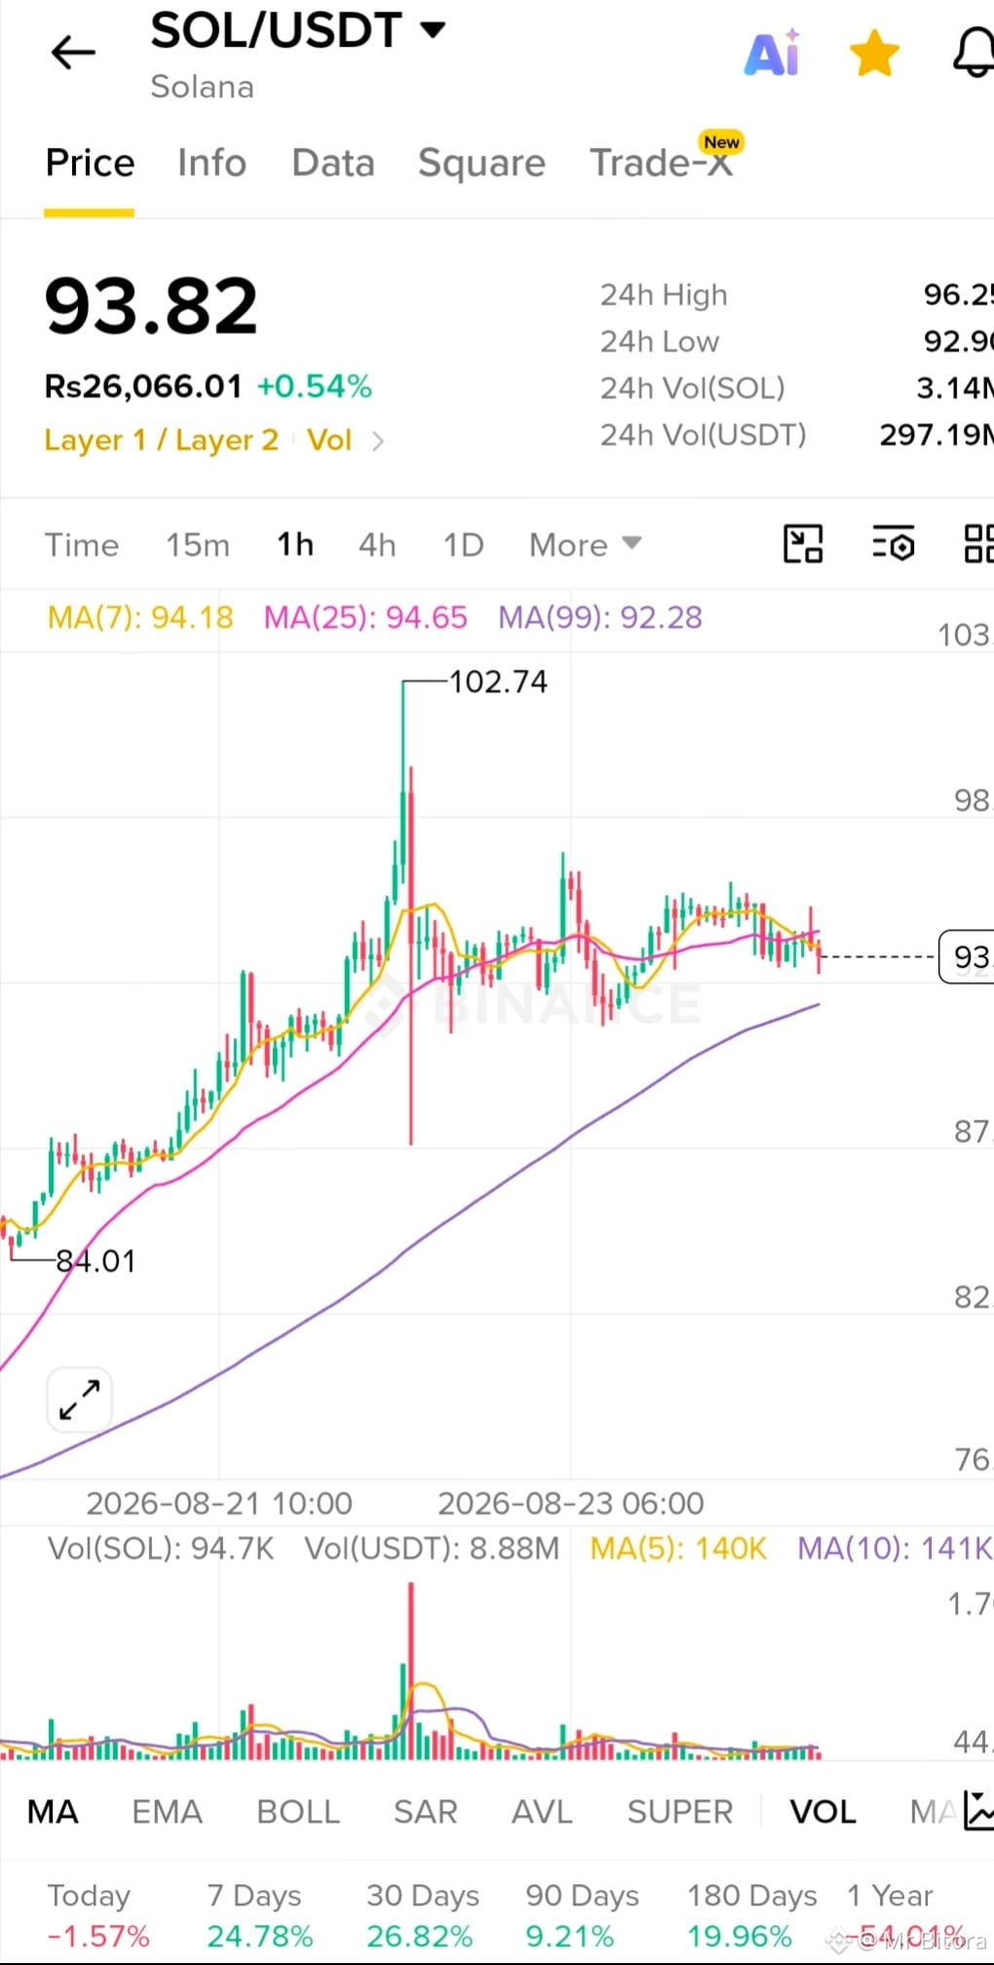Open the Square tab

point(481,163)
